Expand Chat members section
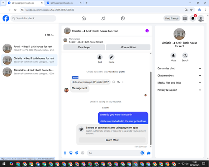The image size is (209, 167). click(179, 76)
